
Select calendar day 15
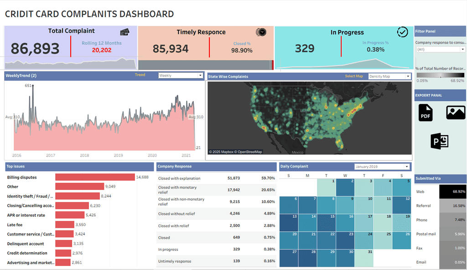click(327, 223)
